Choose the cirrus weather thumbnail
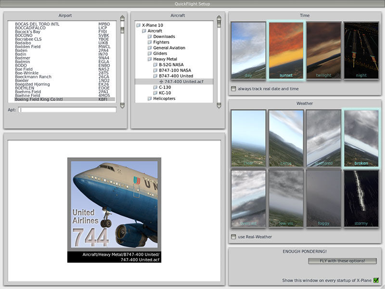385x289 pixels. point(286,138)
